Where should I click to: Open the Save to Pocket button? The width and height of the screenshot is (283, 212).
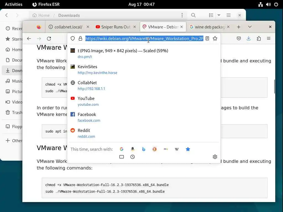[239, 38]
